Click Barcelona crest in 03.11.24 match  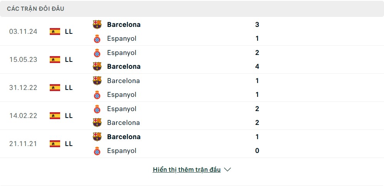point(97,25)
